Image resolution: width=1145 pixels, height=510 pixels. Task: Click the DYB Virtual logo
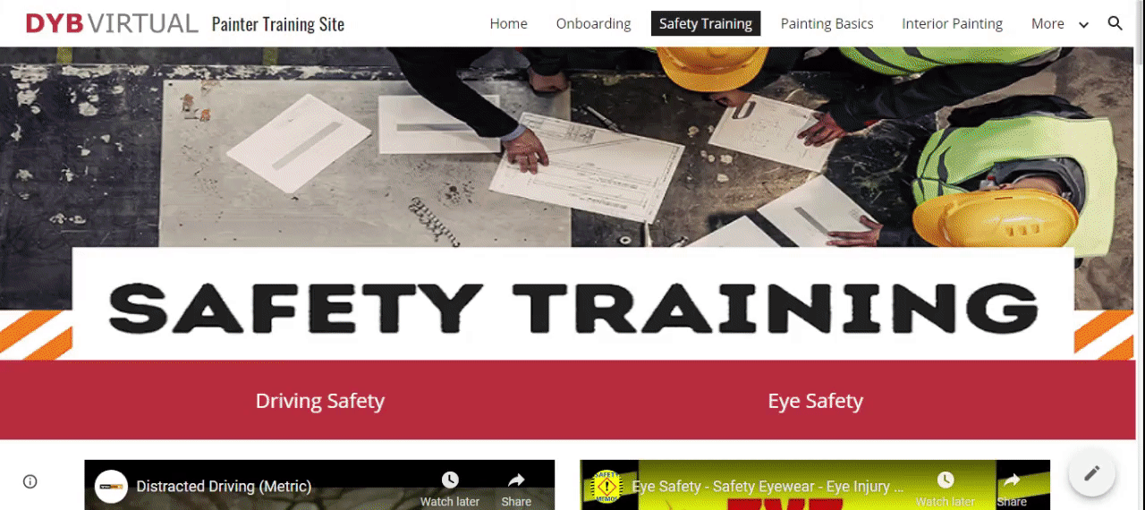pos(112,23)
